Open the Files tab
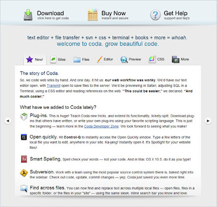 pos(81,59)
